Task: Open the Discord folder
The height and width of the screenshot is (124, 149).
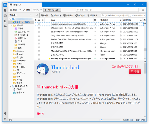Action: [18, 54]
